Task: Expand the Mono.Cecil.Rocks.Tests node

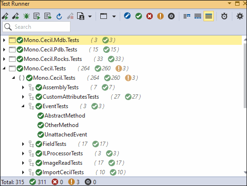Action: coord(4,59)
